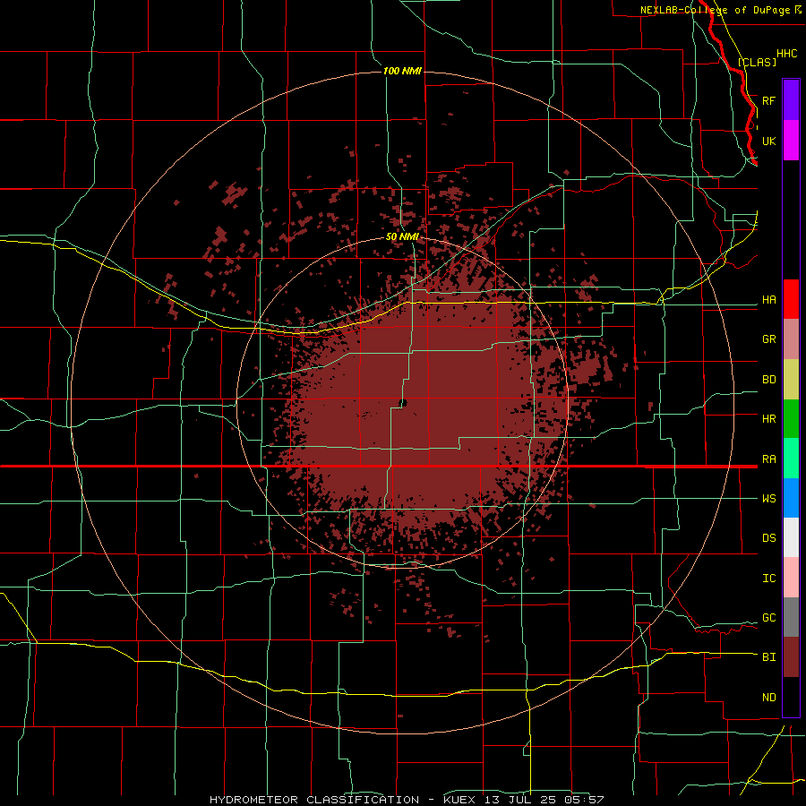Click the 'HR' legend label
Screen dimensions: 806x806
click(x=768, y=419)
